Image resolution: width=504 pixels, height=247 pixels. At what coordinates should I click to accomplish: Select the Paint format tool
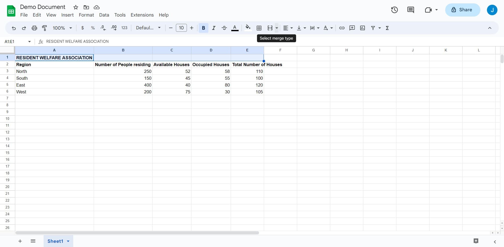pos(44,28)
